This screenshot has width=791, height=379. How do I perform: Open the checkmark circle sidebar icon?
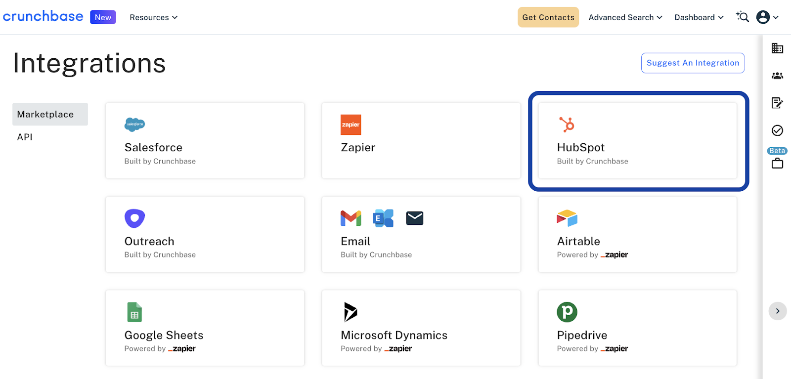(777, 130)
